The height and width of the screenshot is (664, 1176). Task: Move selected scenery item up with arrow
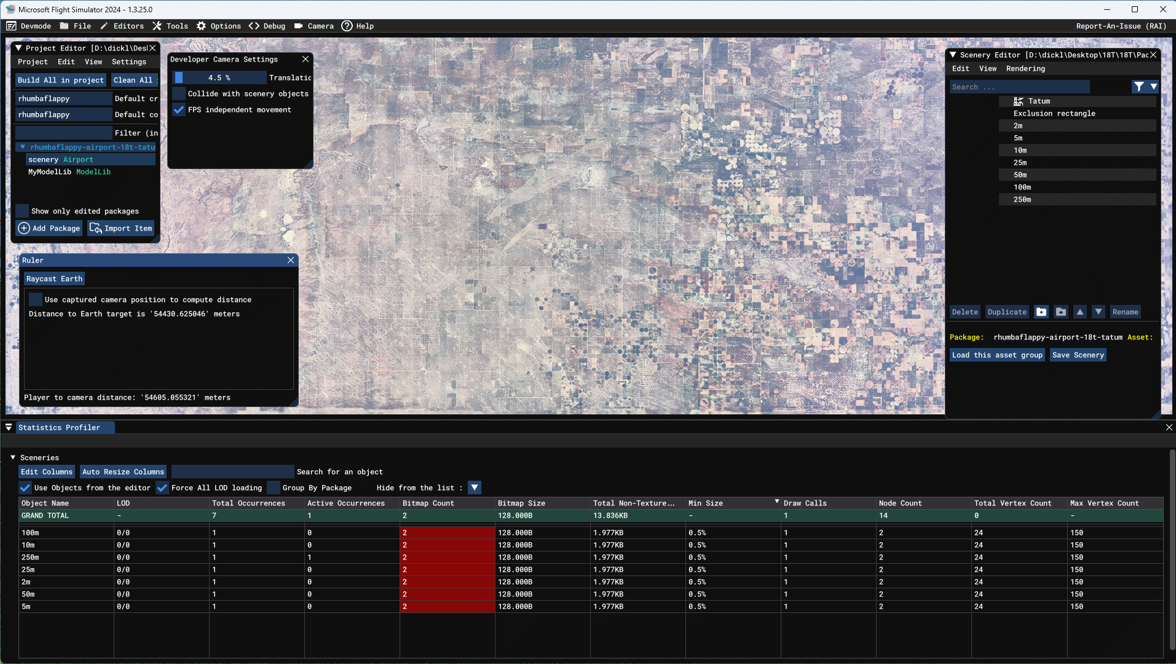tap(1080, 312)
